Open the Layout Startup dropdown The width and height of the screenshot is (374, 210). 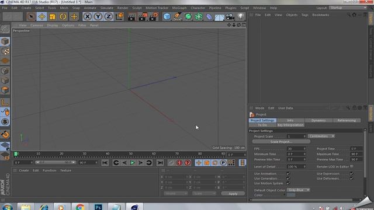(348, 8)
